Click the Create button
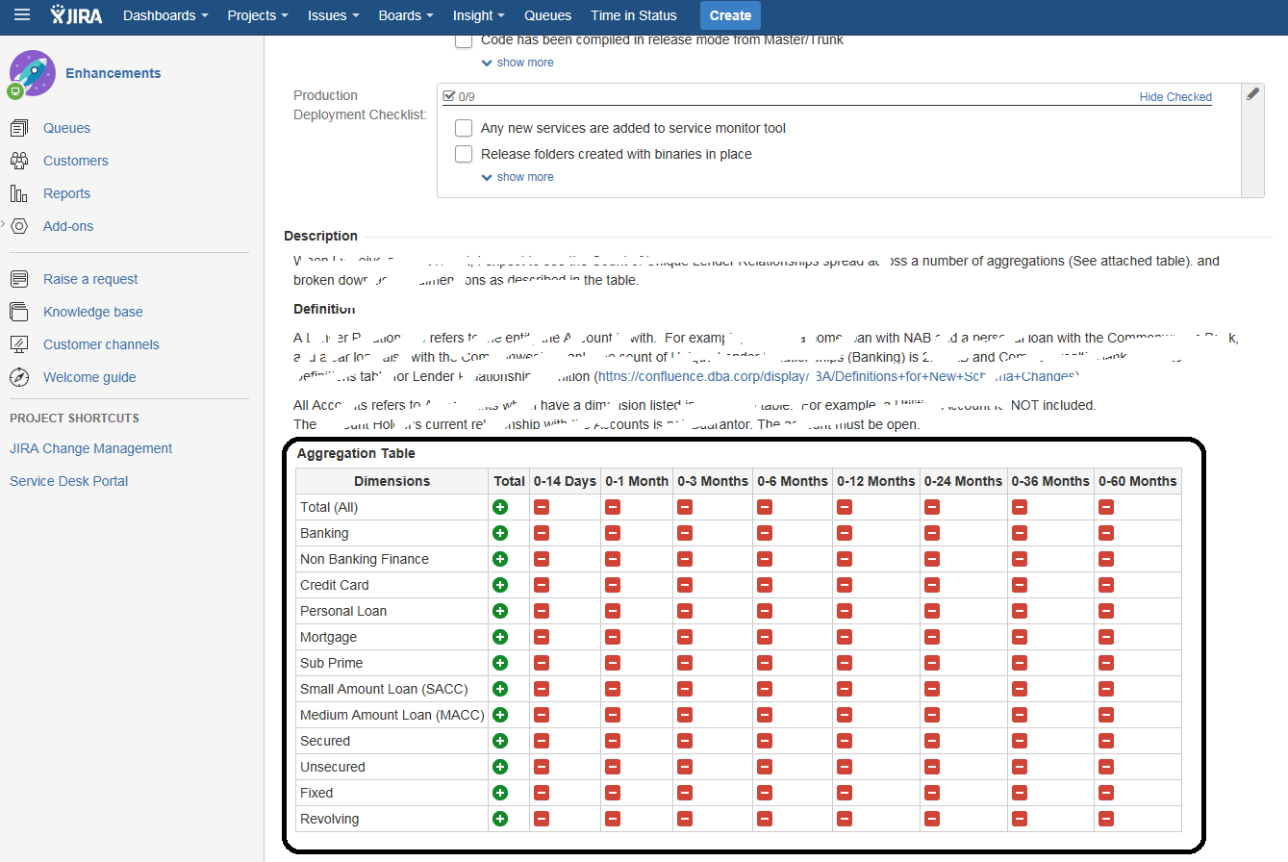Screen dimensions: 1288x862 click(x=730, y=15)
